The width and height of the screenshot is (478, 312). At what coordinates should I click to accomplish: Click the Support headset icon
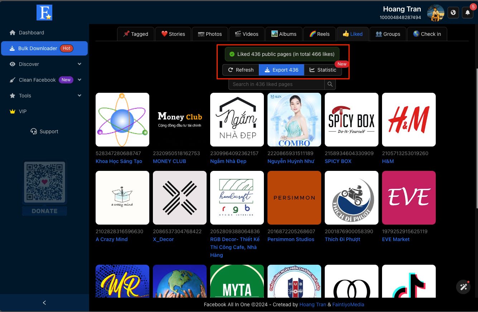point(34,131)
